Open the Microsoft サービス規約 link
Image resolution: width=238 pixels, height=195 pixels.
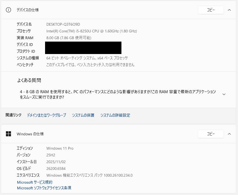pos(35,182)
